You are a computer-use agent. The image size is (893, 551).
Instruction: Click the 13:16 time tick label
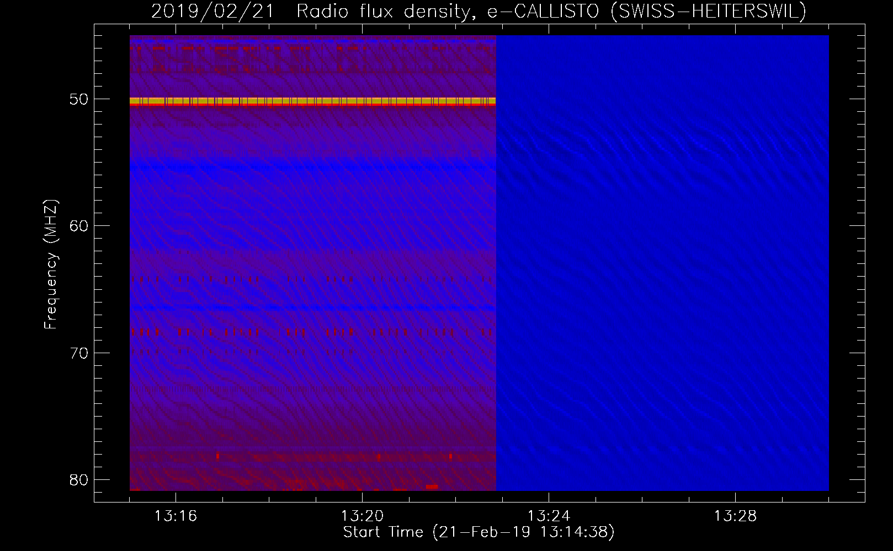point(176,516)
